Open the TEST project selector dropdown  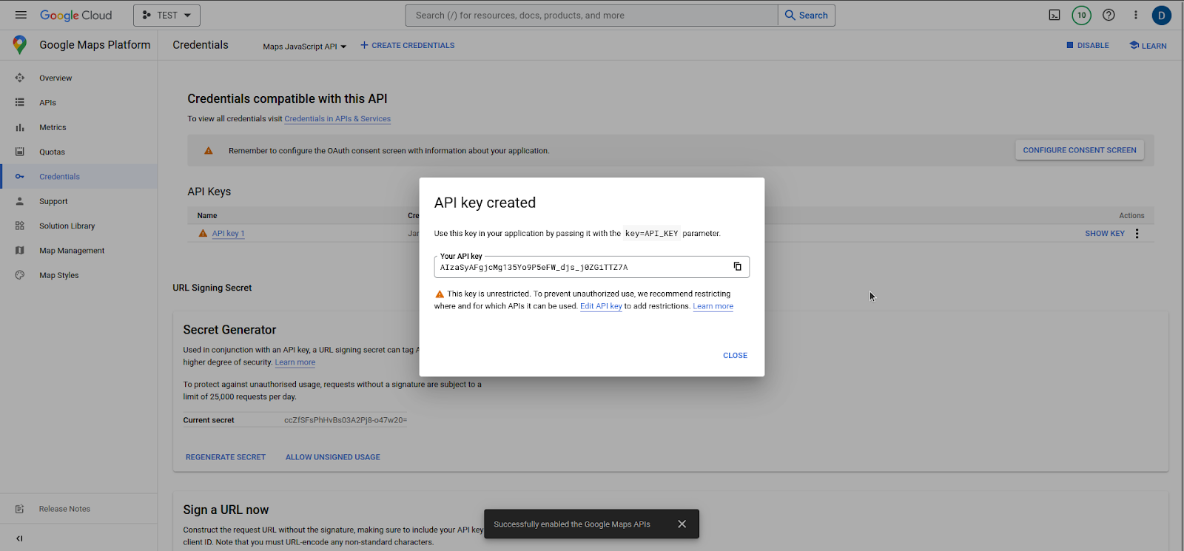coord(166,16)
